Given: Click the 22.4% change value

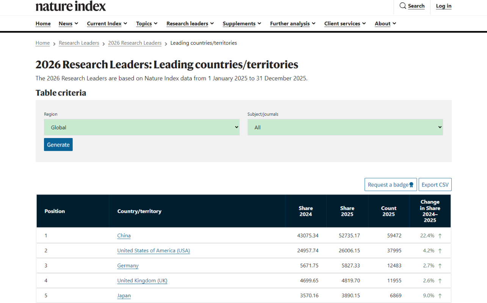Looking at the screenshot, I should 427,236.
